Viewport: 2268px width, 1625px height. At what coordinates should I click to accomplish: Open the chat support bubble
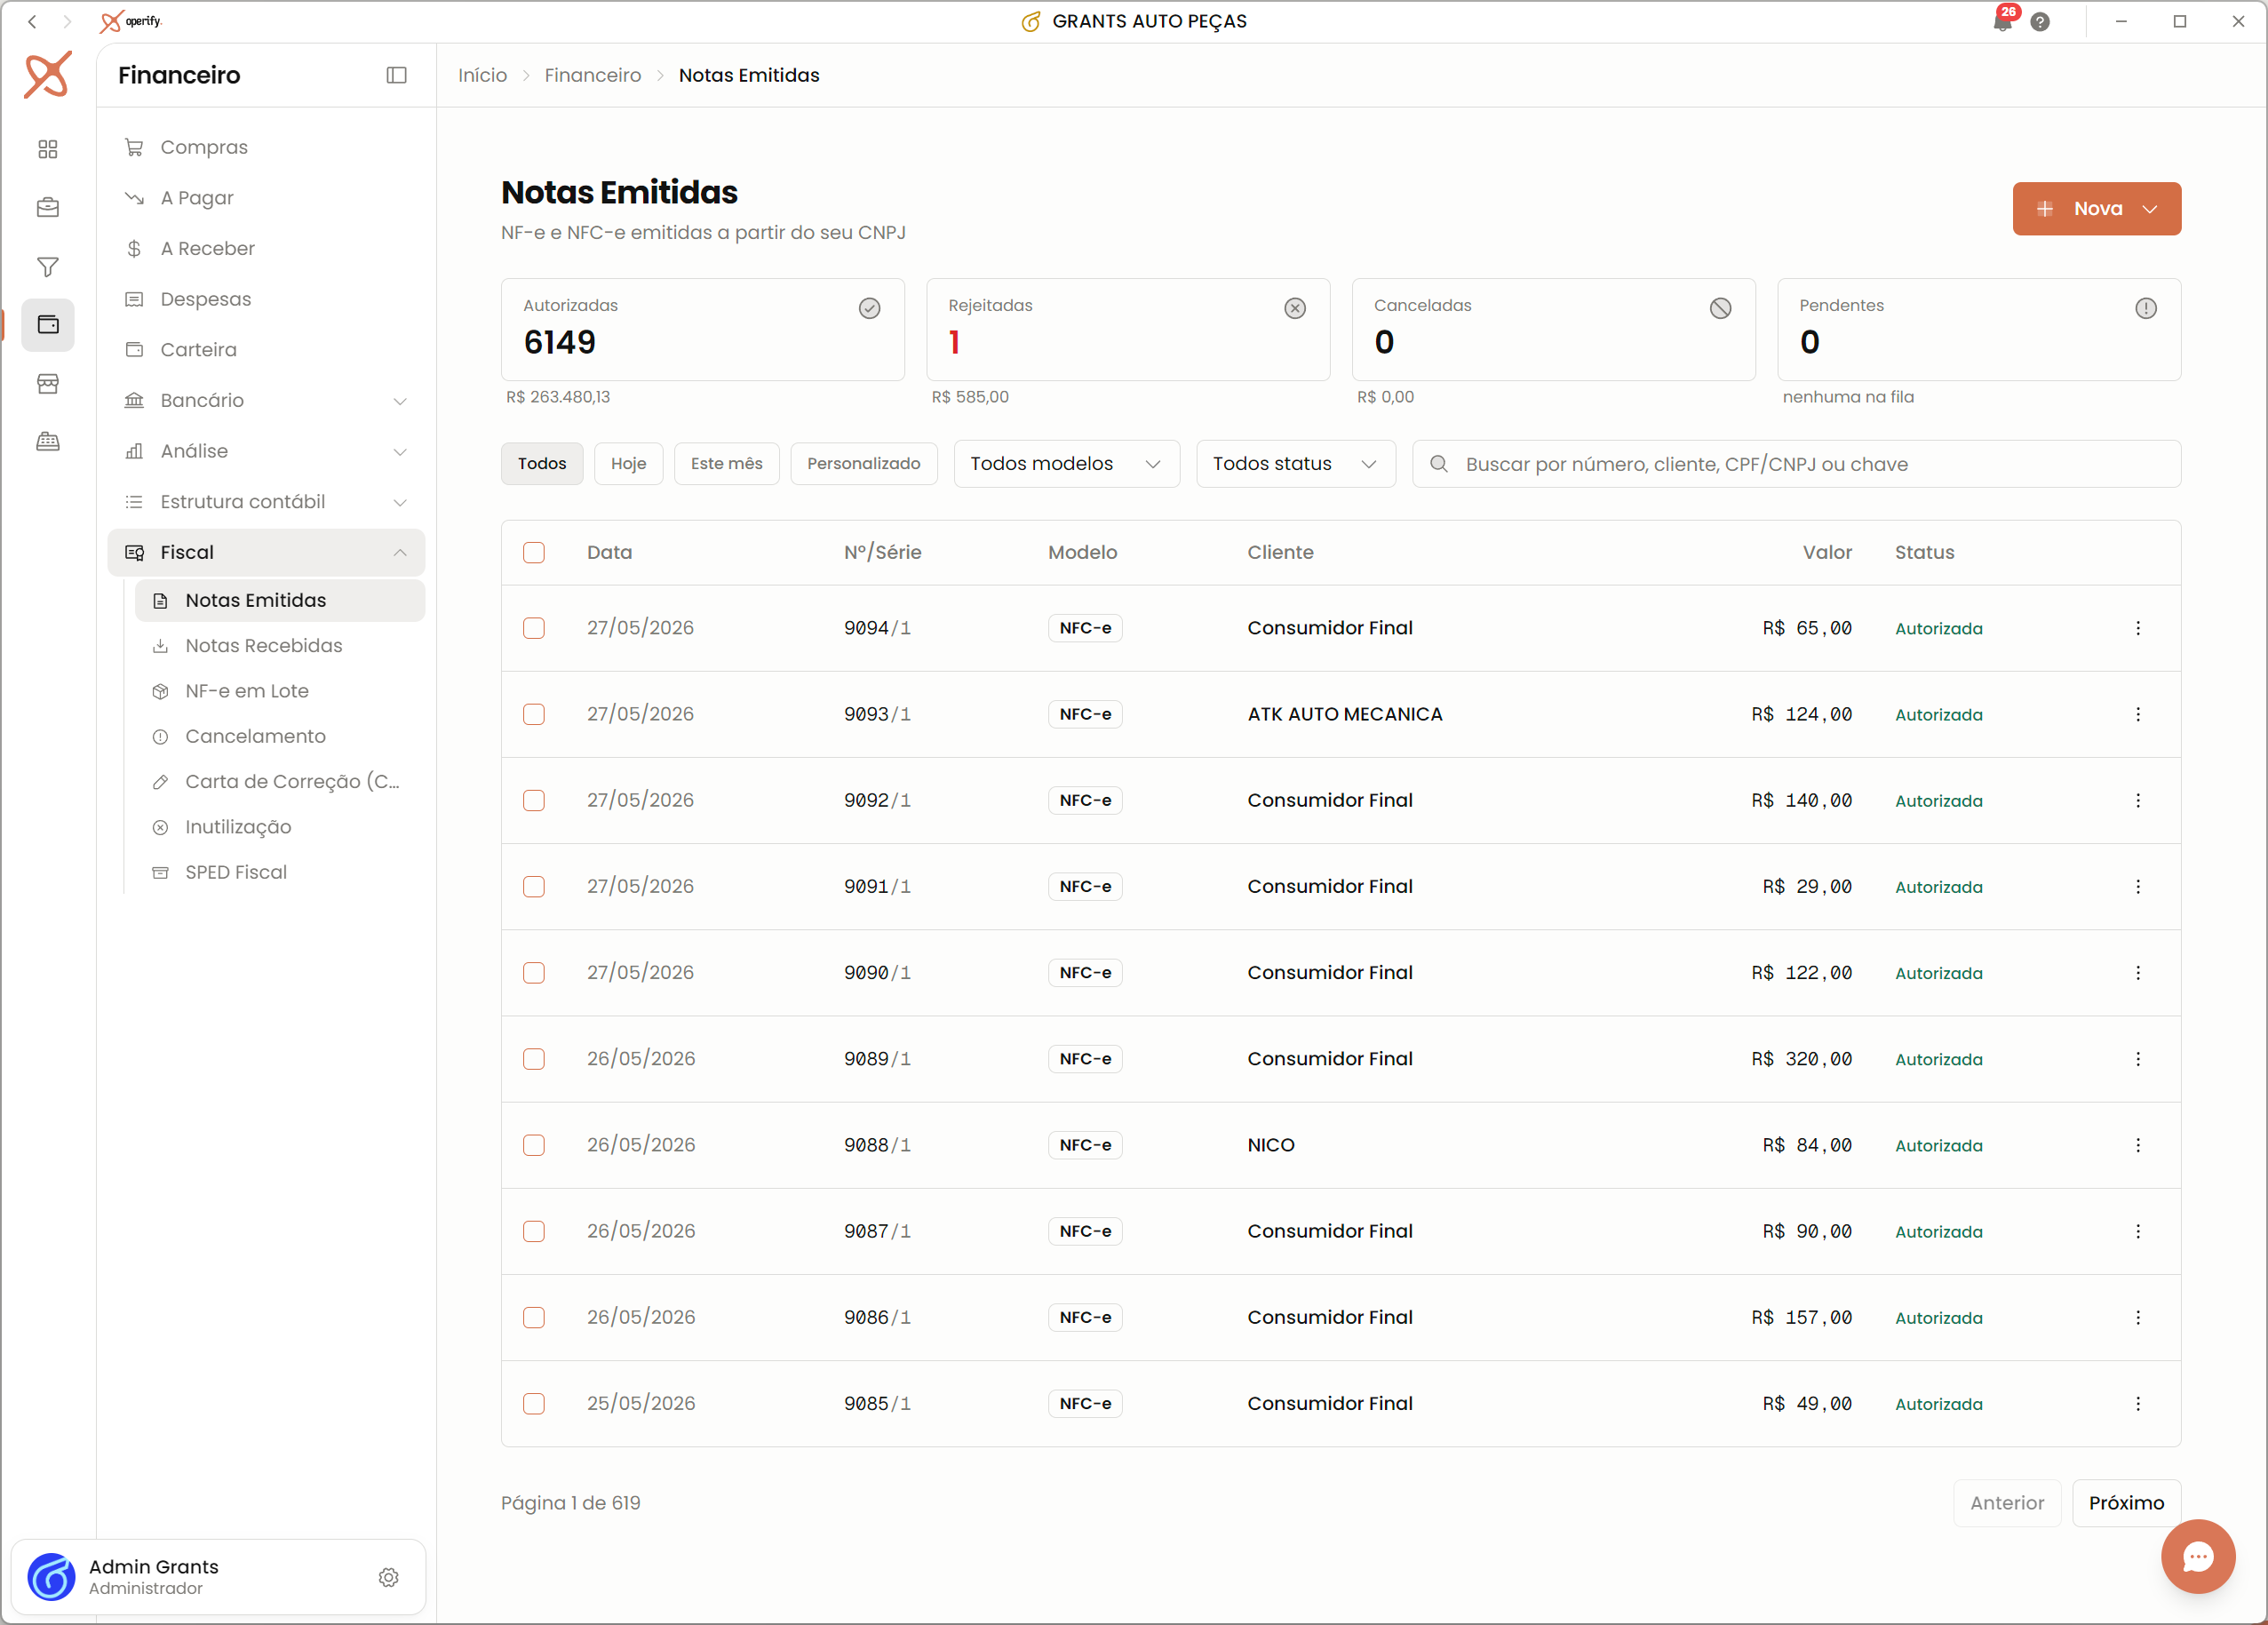coord(2197,1556)
